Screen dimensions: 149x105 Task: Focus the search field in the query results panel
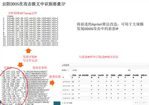(139, 70)
